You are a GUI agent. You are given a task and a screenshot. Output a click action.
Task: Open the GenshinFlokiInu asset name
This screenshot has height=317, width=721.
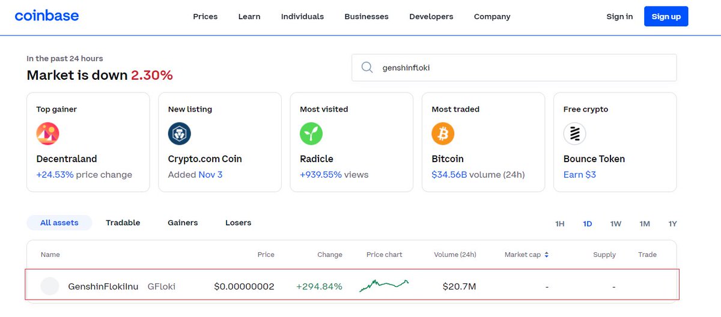pyautogui.click(x=103, y=286)
